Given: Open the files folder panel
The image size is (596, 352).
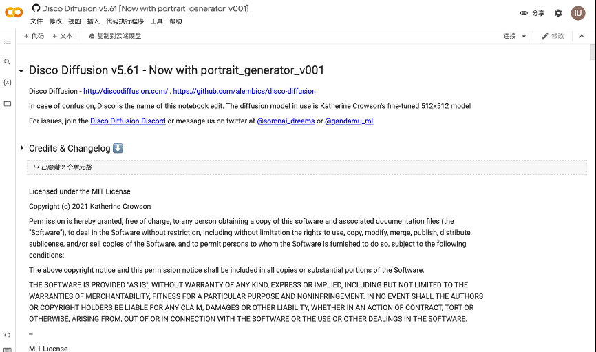Looking at the screenshot, I should [7, 103].
